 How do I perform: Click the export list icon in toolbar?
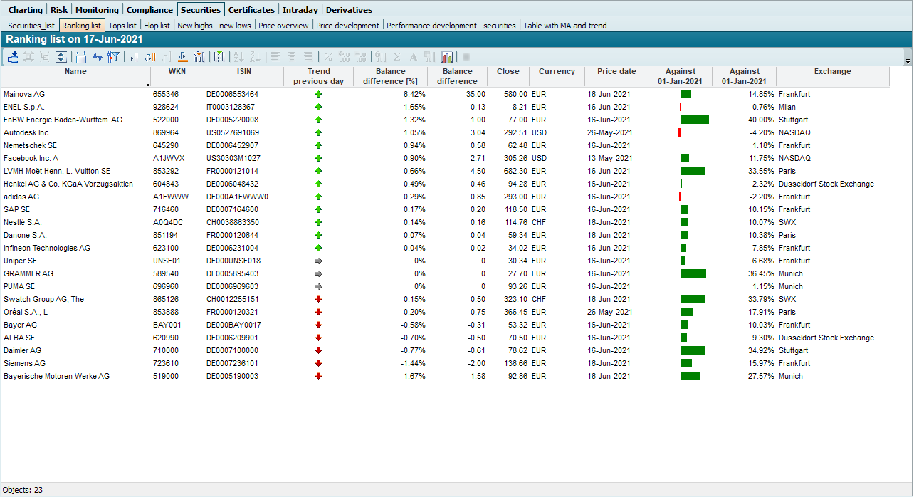click(x=13, y=57)
